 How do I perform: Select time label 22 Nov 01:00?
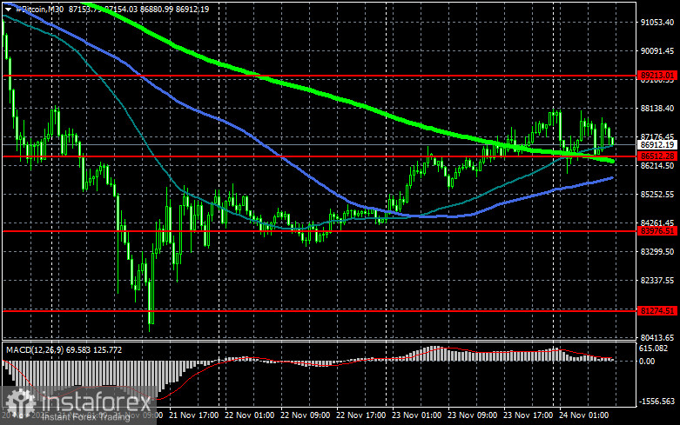249,415
